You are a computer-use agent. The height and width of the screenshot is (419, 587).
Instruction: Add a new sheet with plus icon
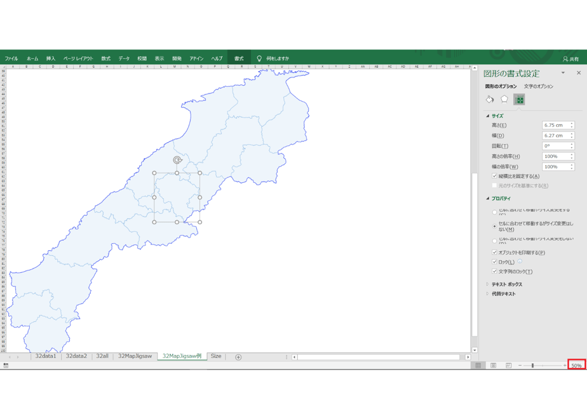pos(238,357)
